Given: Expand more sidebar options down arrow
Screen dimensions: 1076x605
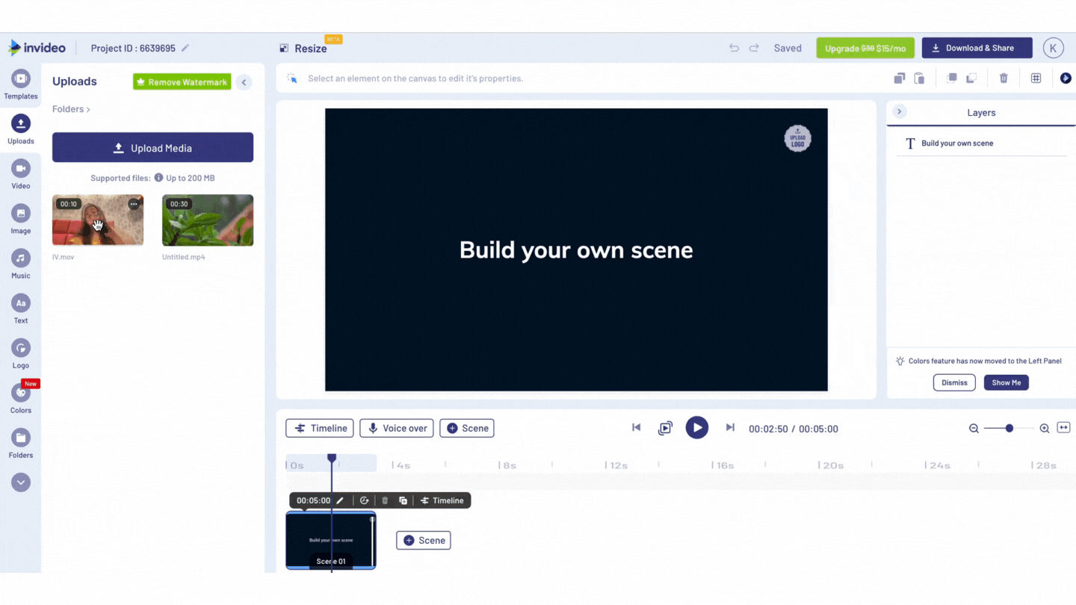Looking at the screenshot, I should [21, 483].
